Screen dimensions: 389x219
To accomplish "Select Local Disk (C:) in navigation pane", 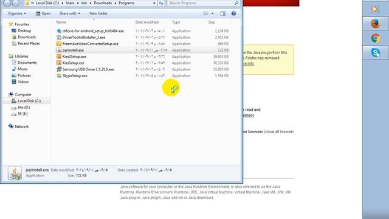I will pos(29,101).
